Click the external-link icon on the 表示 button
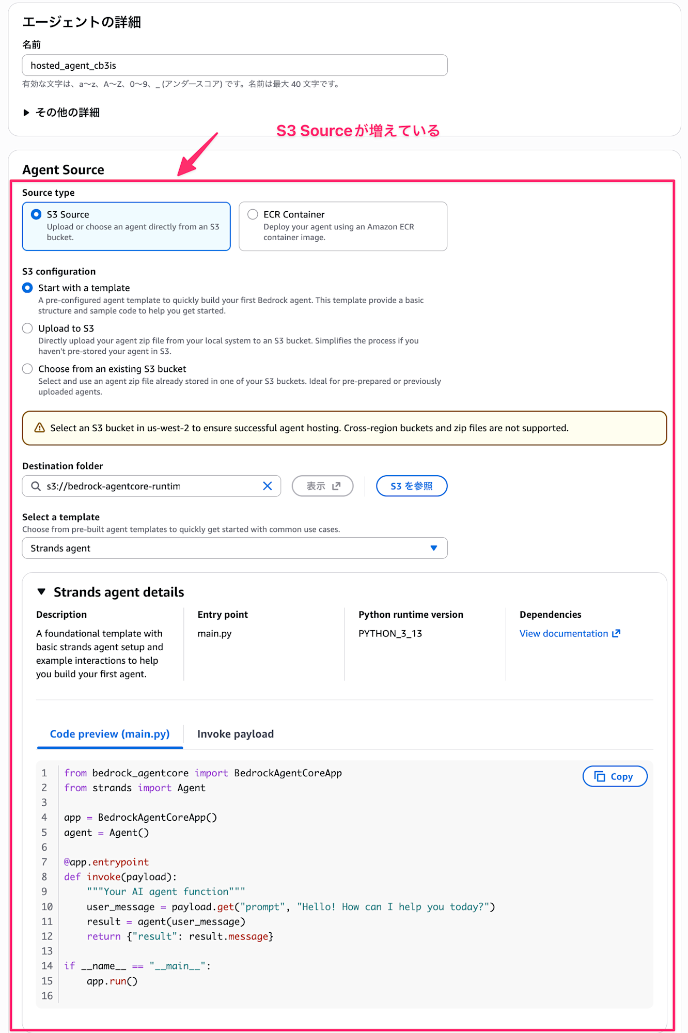The height and width of the screenshot is (1033, 688). click(x=336, y=486)
